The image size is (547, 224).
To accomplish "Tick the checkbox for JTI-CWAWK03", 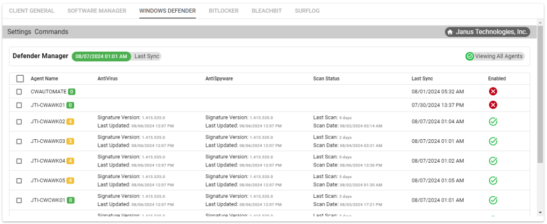I will click(19, 141).
